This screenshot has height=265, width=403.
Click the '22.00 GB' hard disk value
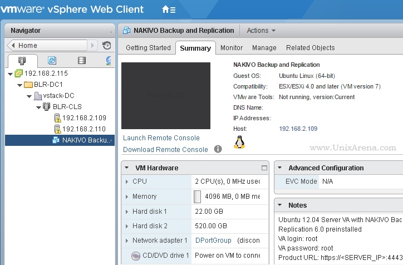[209, 212]
